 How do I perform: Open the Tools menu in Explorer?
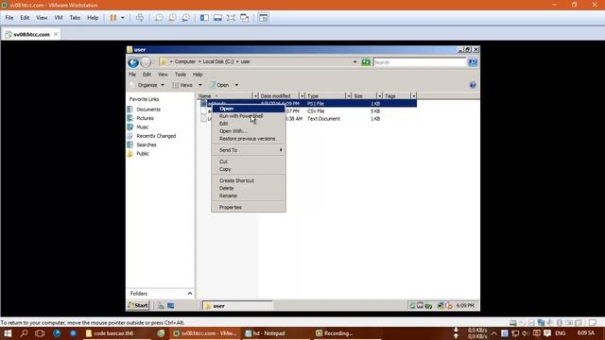(x=181, y=75)
